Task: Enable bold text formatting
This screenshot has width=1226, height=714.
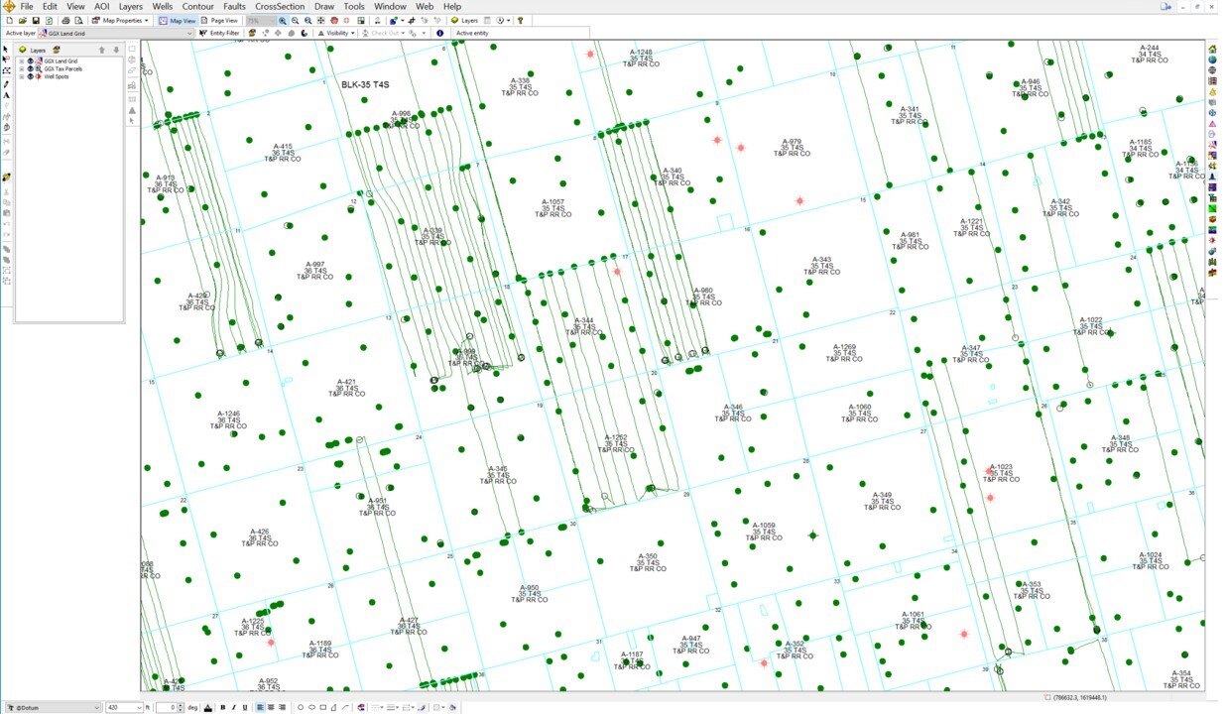Action: [x=222, y=707]
